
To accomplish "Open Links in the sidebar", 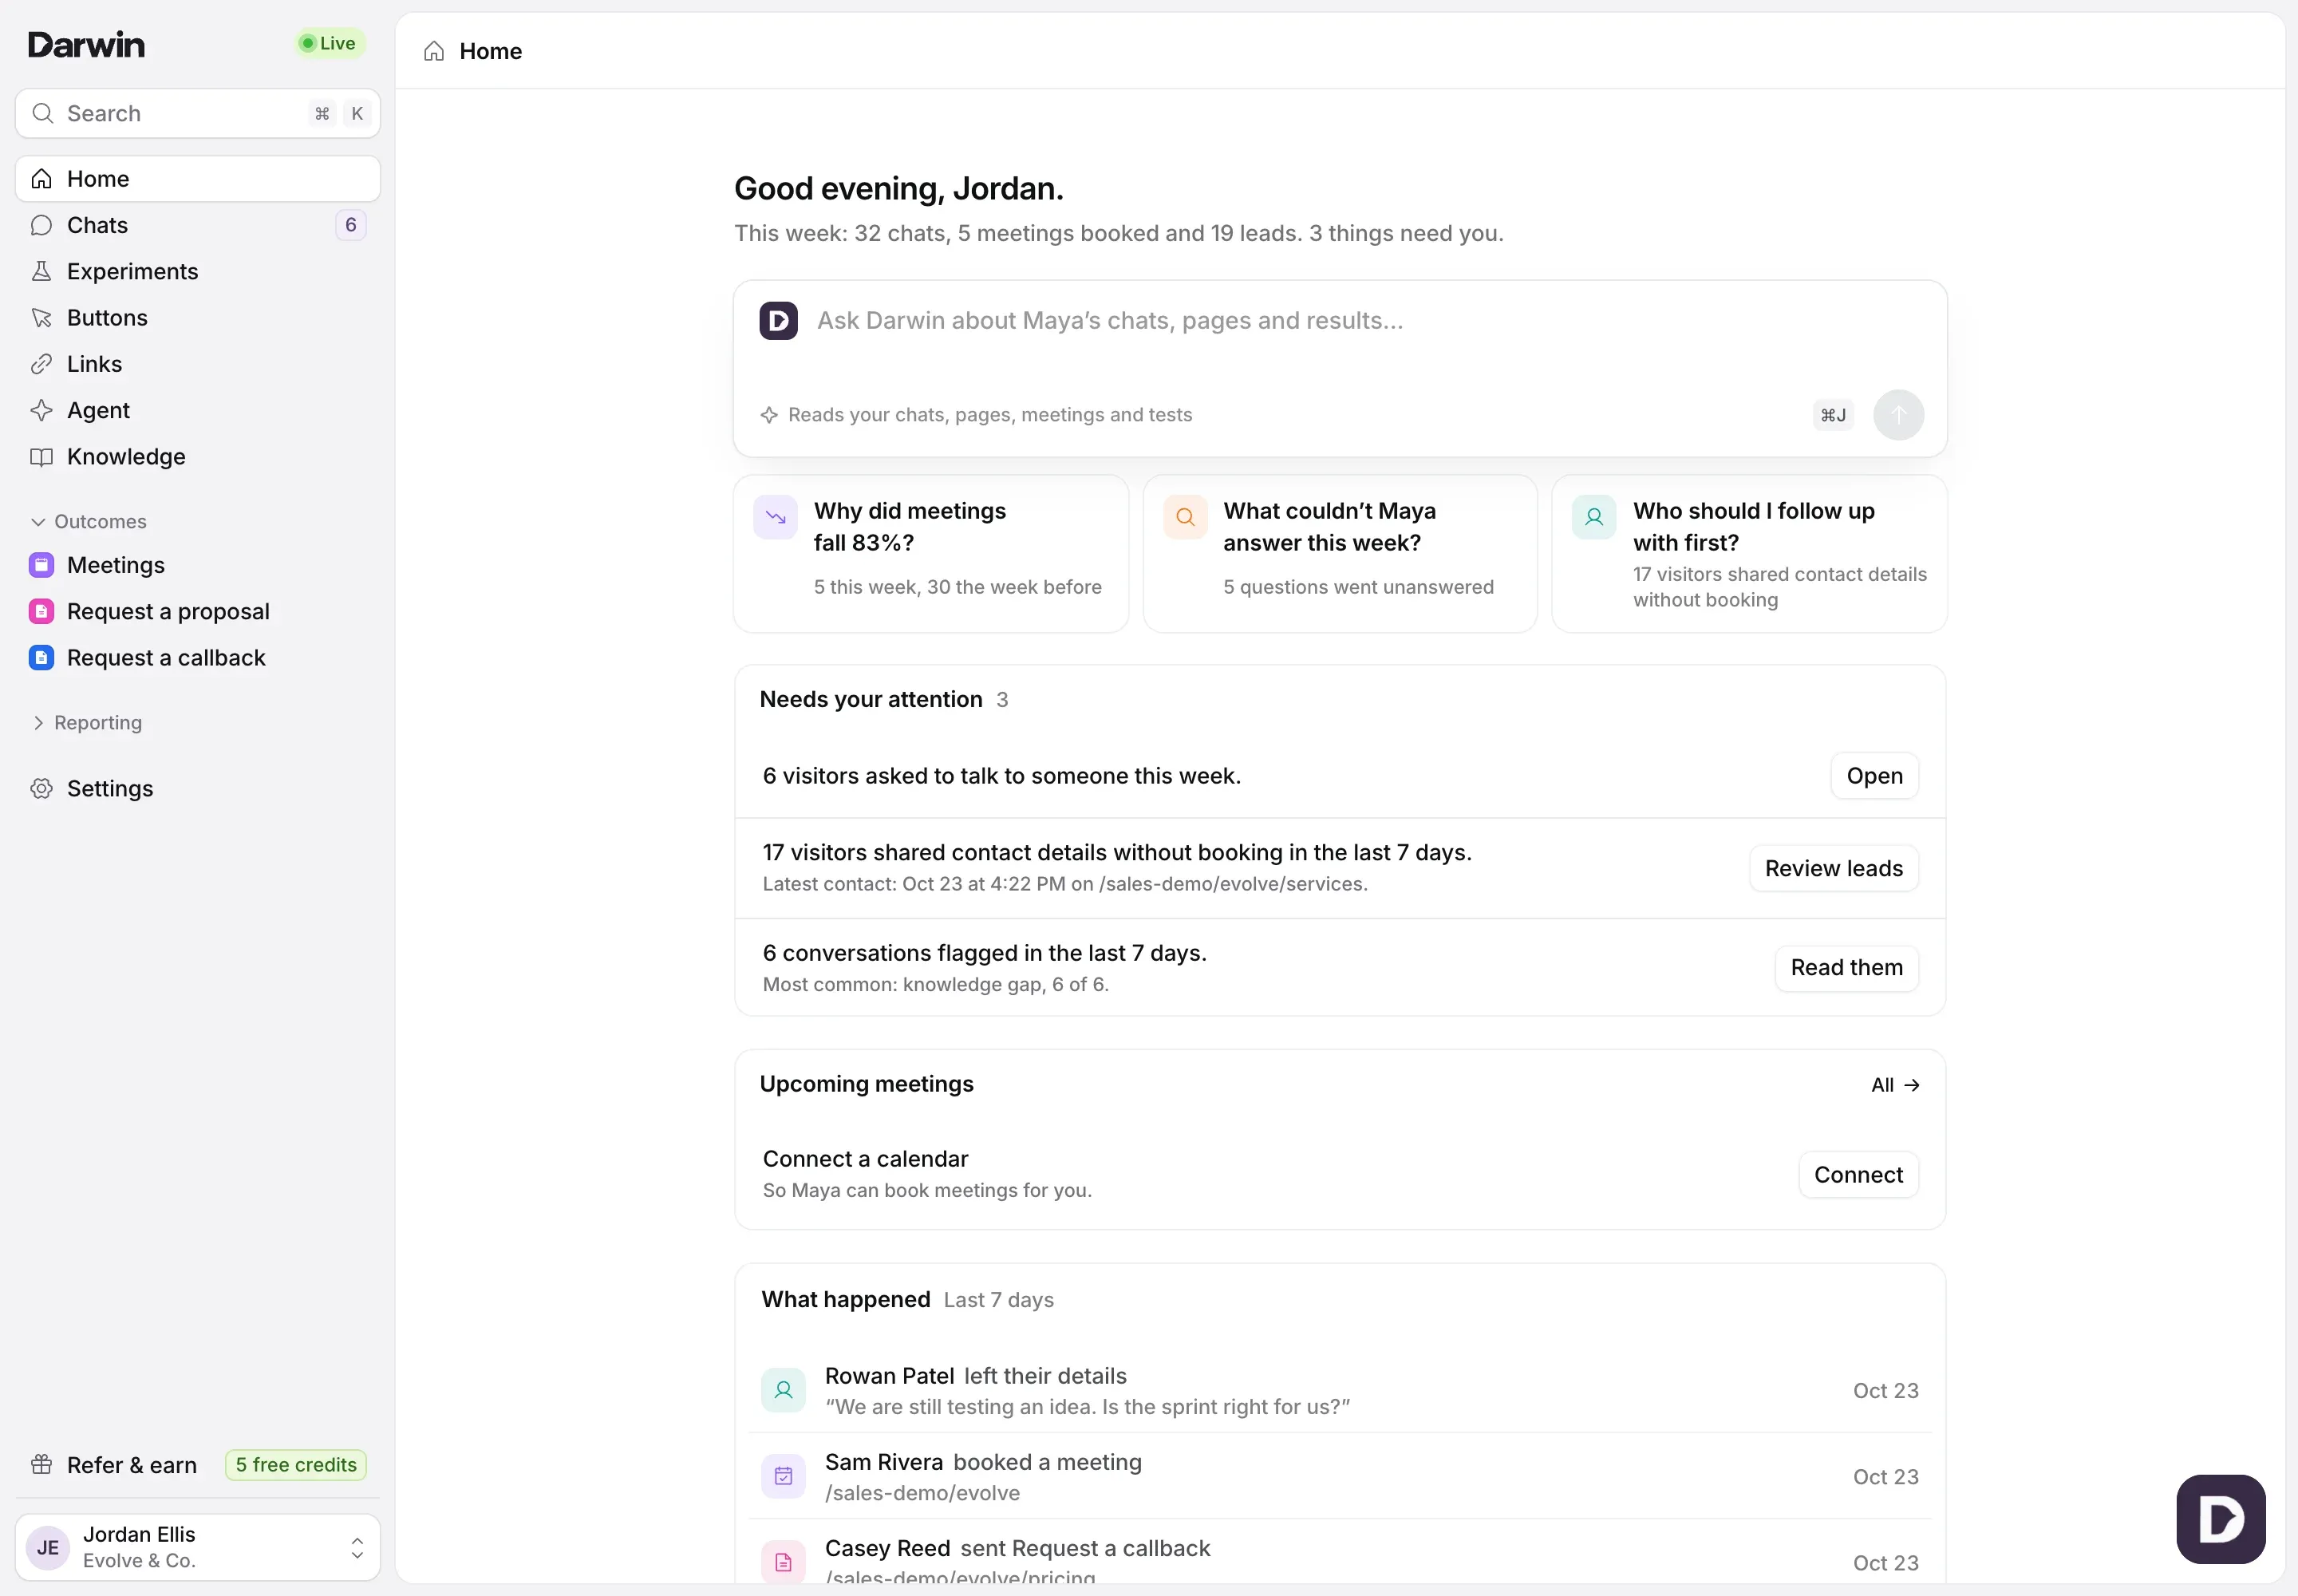I will pyautogui.click(x=198, y=364).
